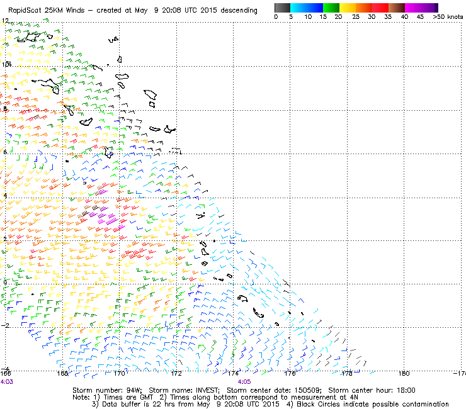Click the brown 35-40 knots legend color

397,8
